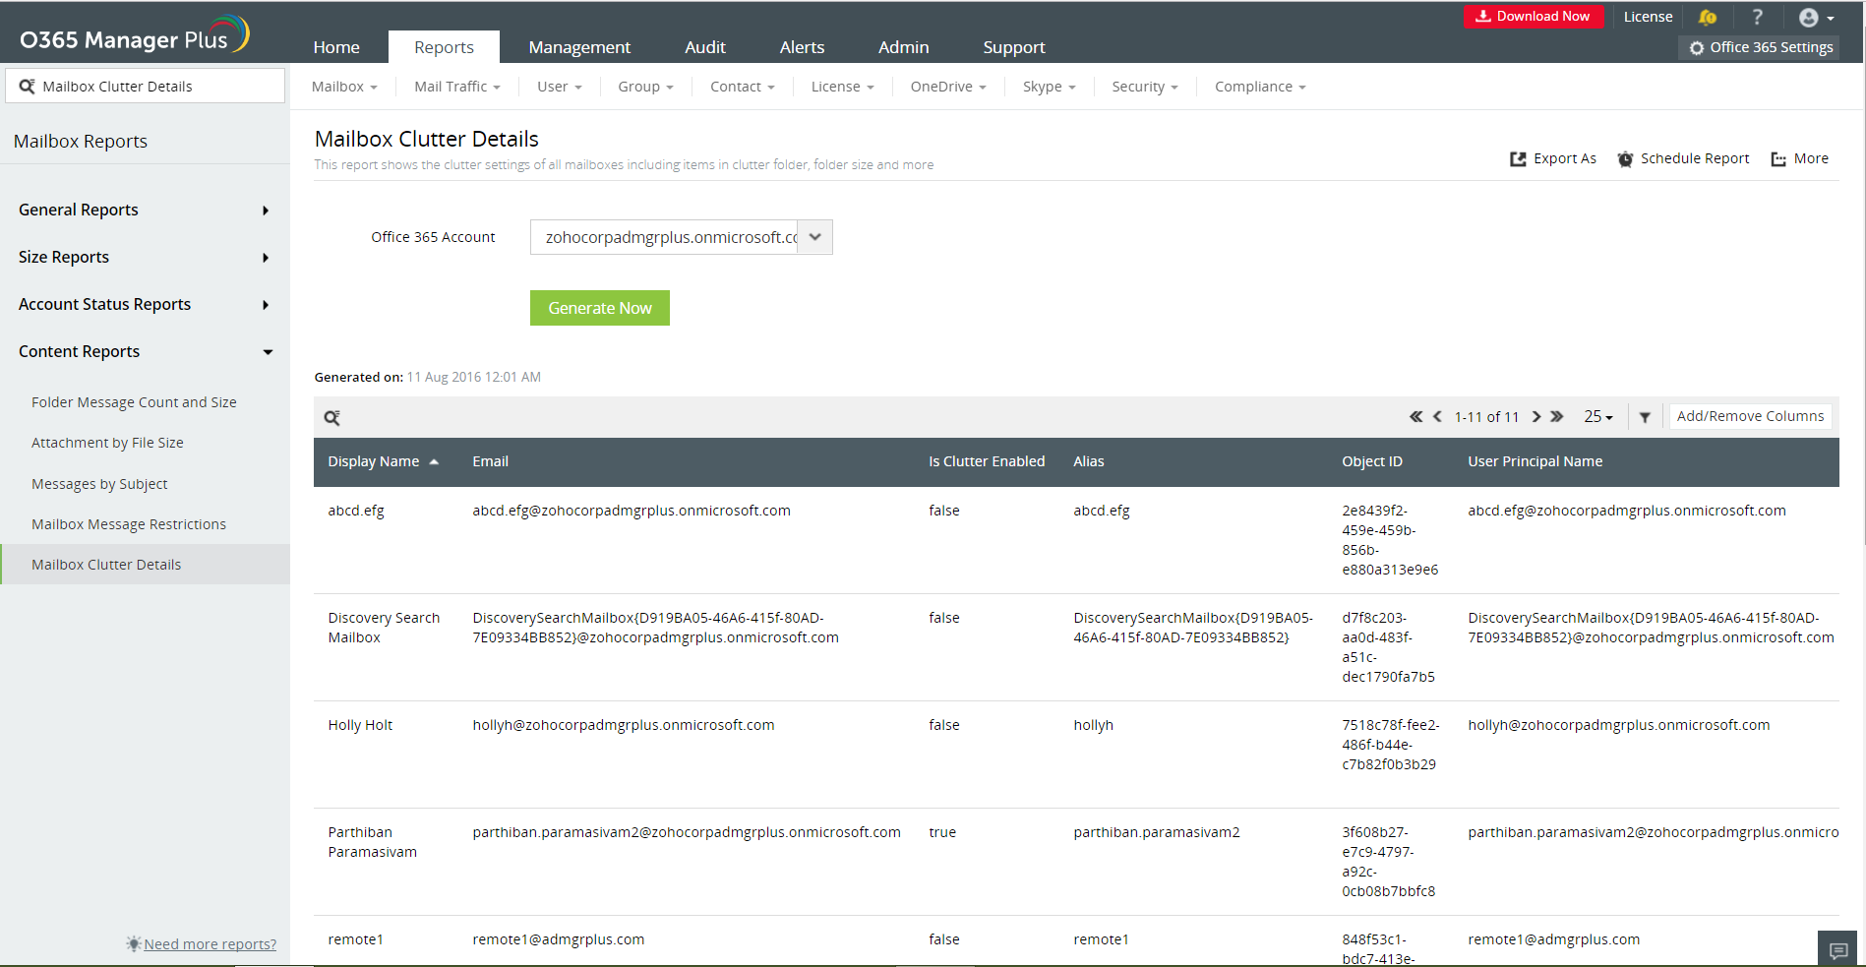This screenshot has height=967, width=1866.
Task: Follow the 'Need more reports?' link
Action: pyautogui.click(x=210, y=944)
